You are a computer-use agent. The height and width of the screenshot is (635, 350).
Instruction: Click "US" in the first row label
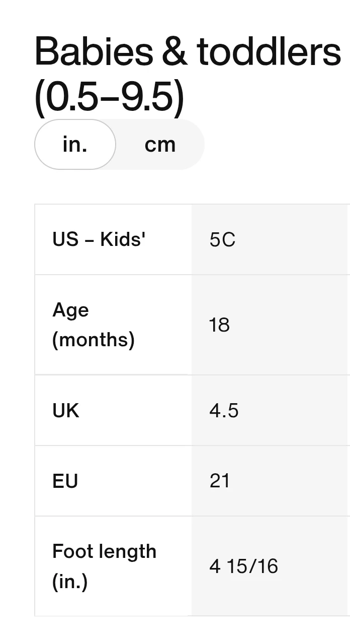click(65, 239)
